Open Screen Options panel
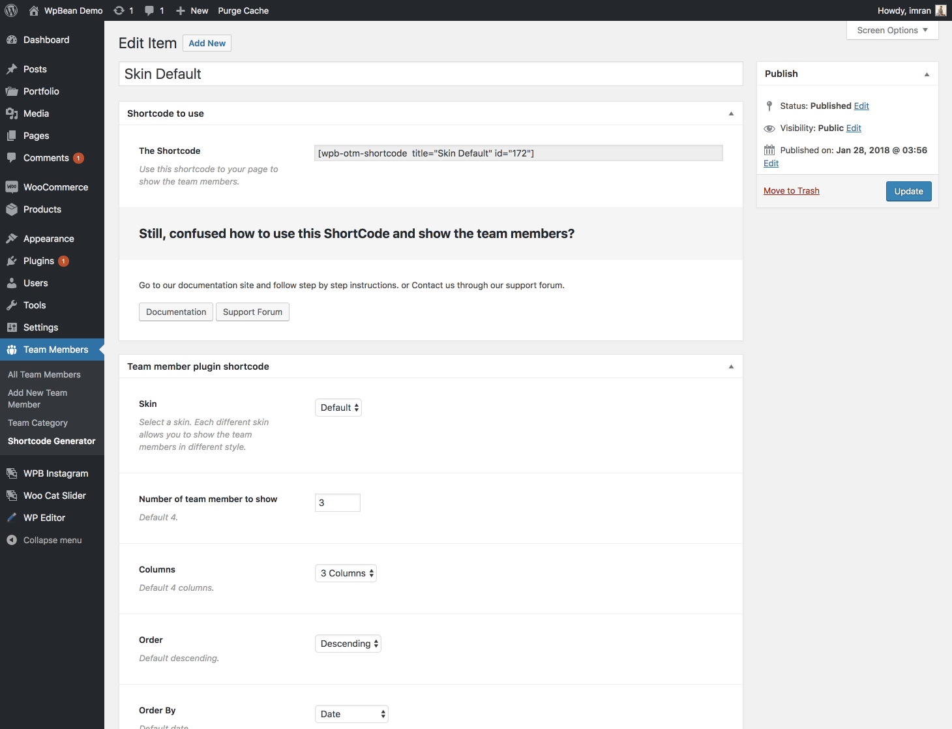This screenshot has height=729, width=952. 892,31
